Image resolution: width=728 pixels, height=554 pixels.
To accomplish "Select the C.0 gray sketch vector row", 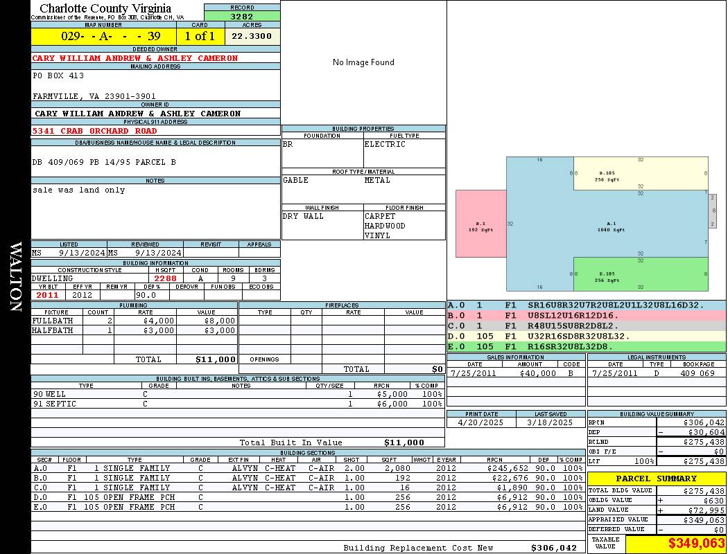I will point(587,326).
